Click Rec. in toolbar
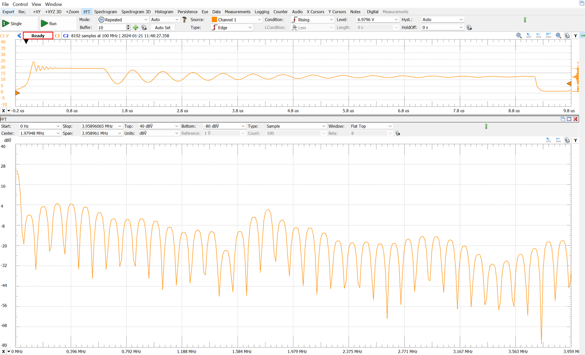Image resolution: width=585 pixels, height=355 pixels. point(22,12)
